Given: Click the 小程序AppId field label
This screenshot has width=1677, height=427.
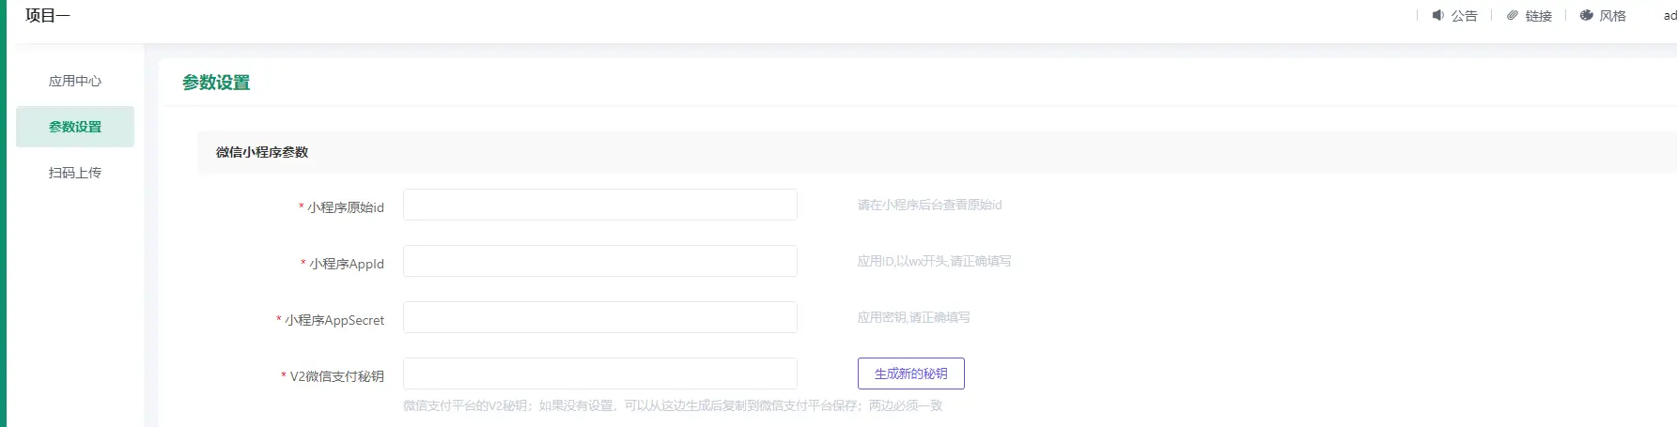Looking at the screenshot, I should 347,264.
